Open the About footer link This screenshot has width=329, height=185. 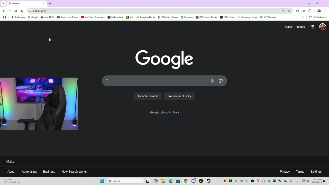(x=11, y=172)
